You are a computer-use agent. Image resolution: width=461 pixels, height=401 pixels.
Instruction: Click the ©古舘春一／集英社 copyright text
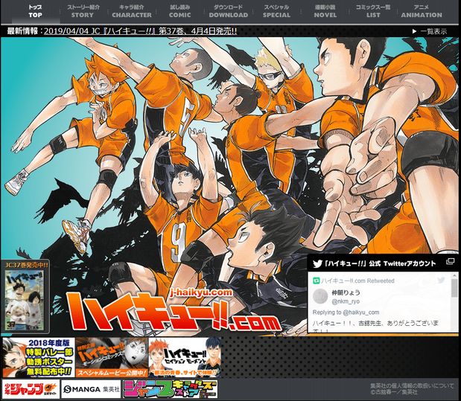tap(394, 392)
